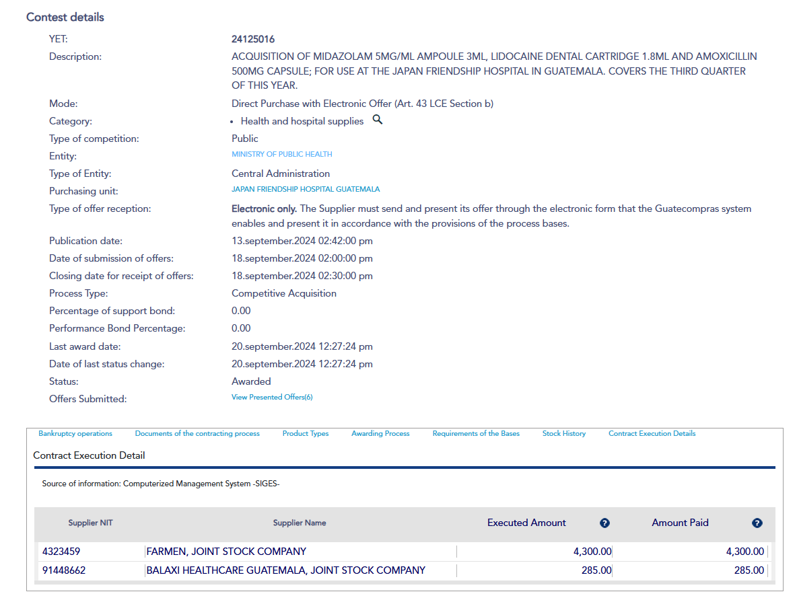Open the Bankruptcy operations tab
797x598 pixels.
pyautogui.click(x=75, y=434)
